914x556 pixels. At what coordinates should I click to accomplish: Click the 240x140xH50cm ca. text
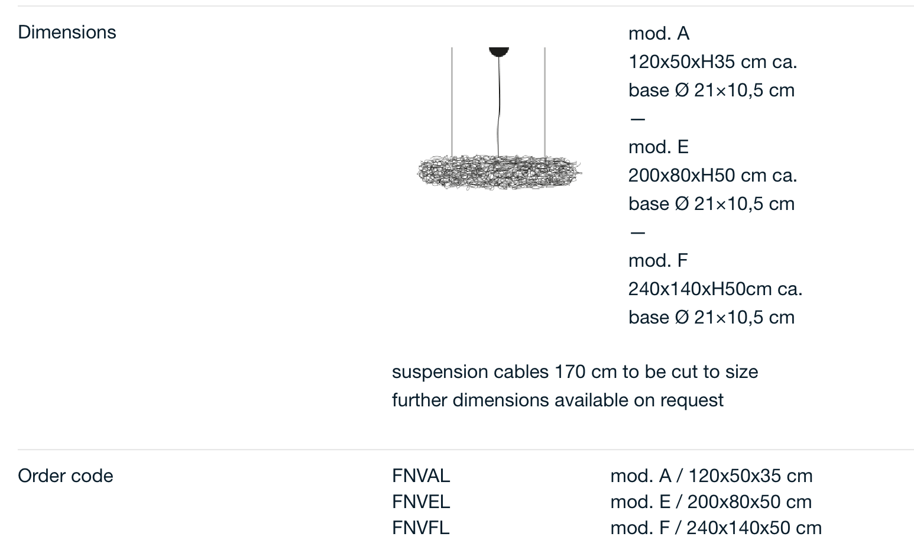pyautogui.click(x=715, y=289)
